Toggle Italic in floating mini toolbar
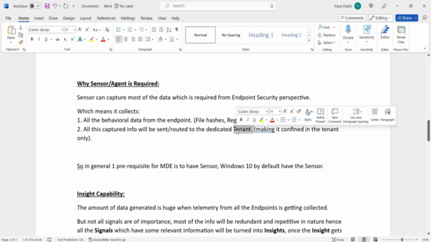Screen dimensions: 431x242 [248, 120]
